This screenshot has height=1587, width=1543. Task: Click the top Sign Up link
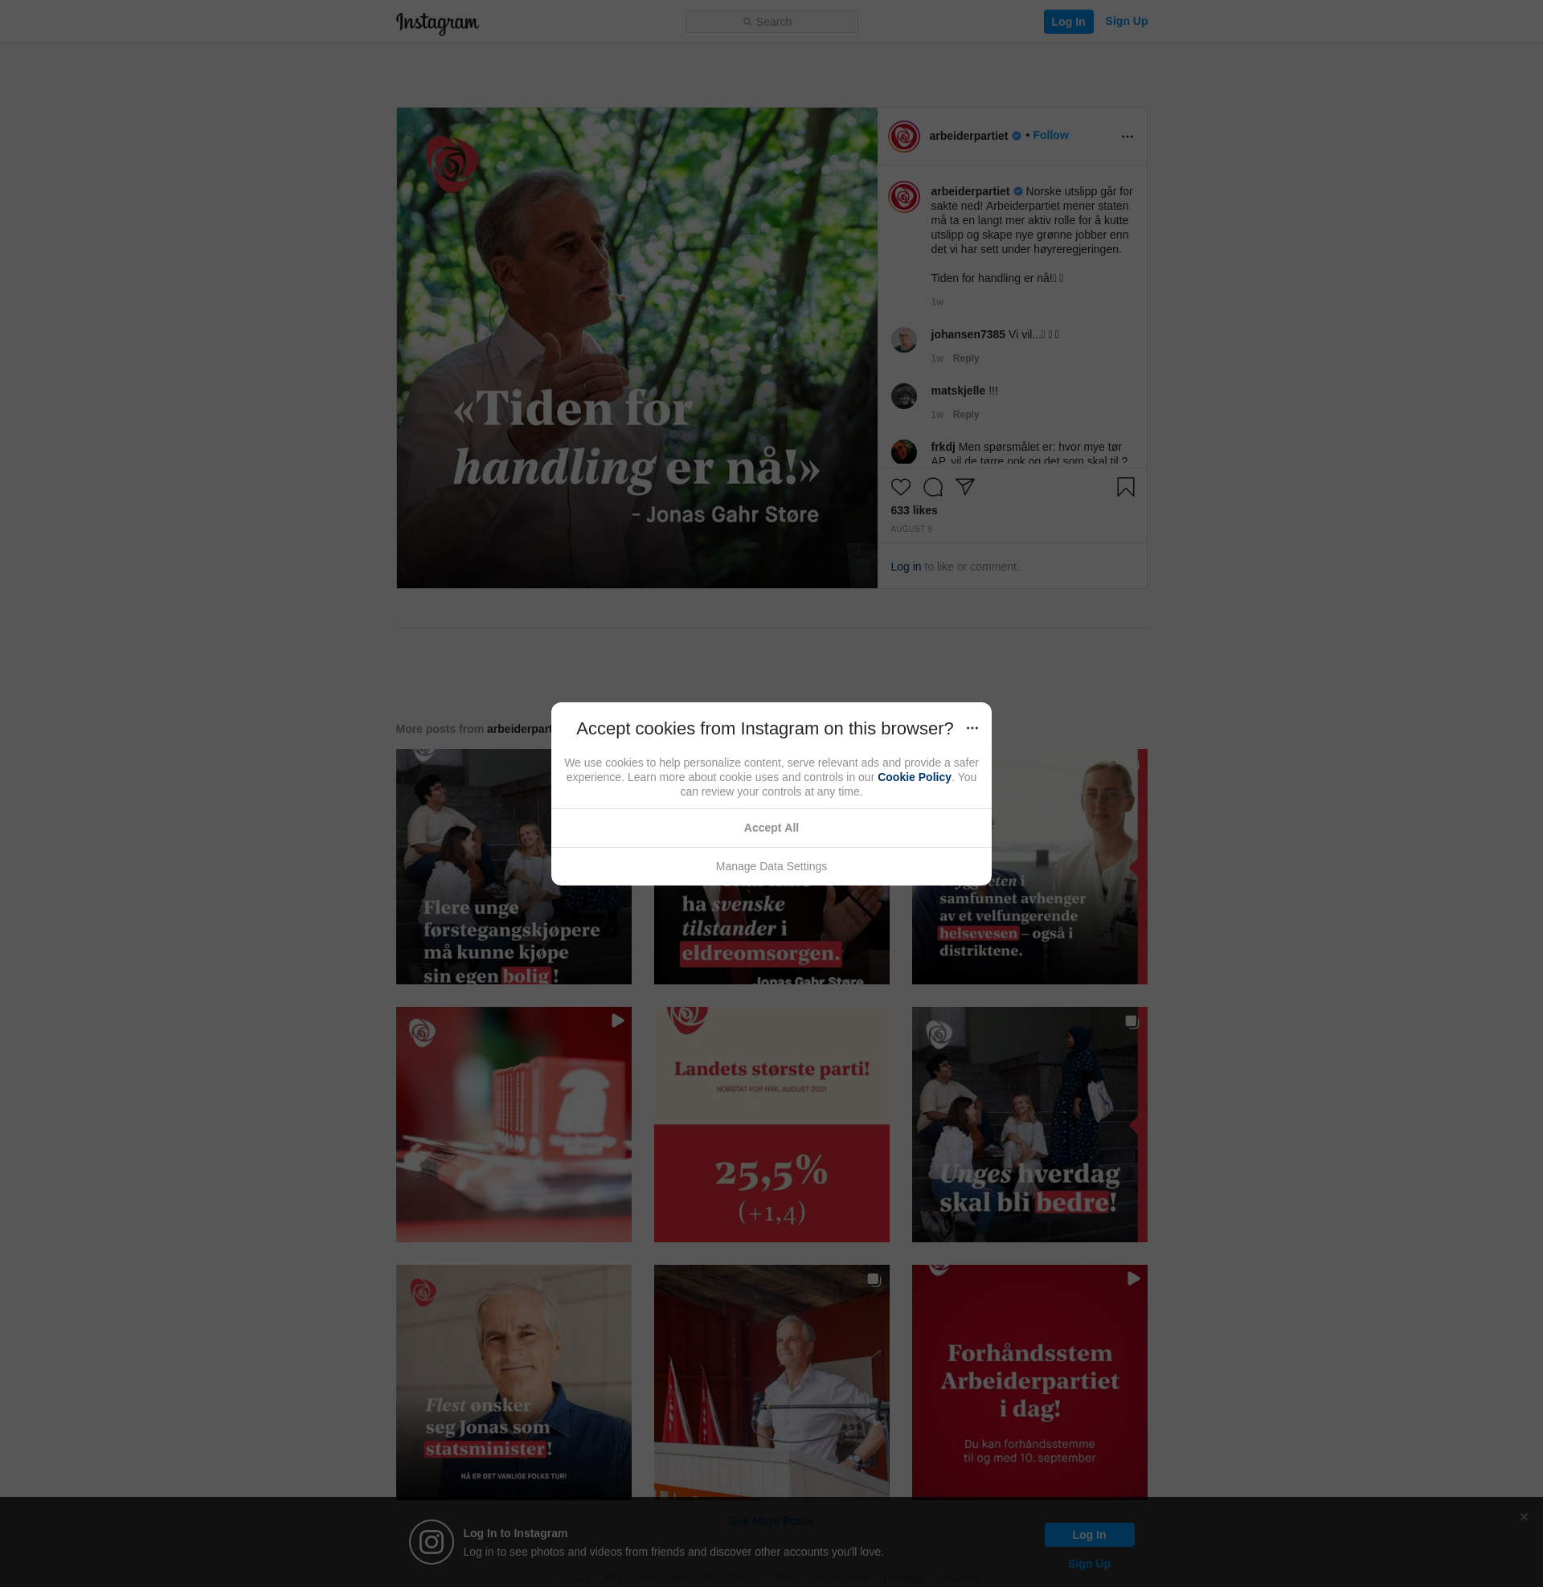(1126, 21)
